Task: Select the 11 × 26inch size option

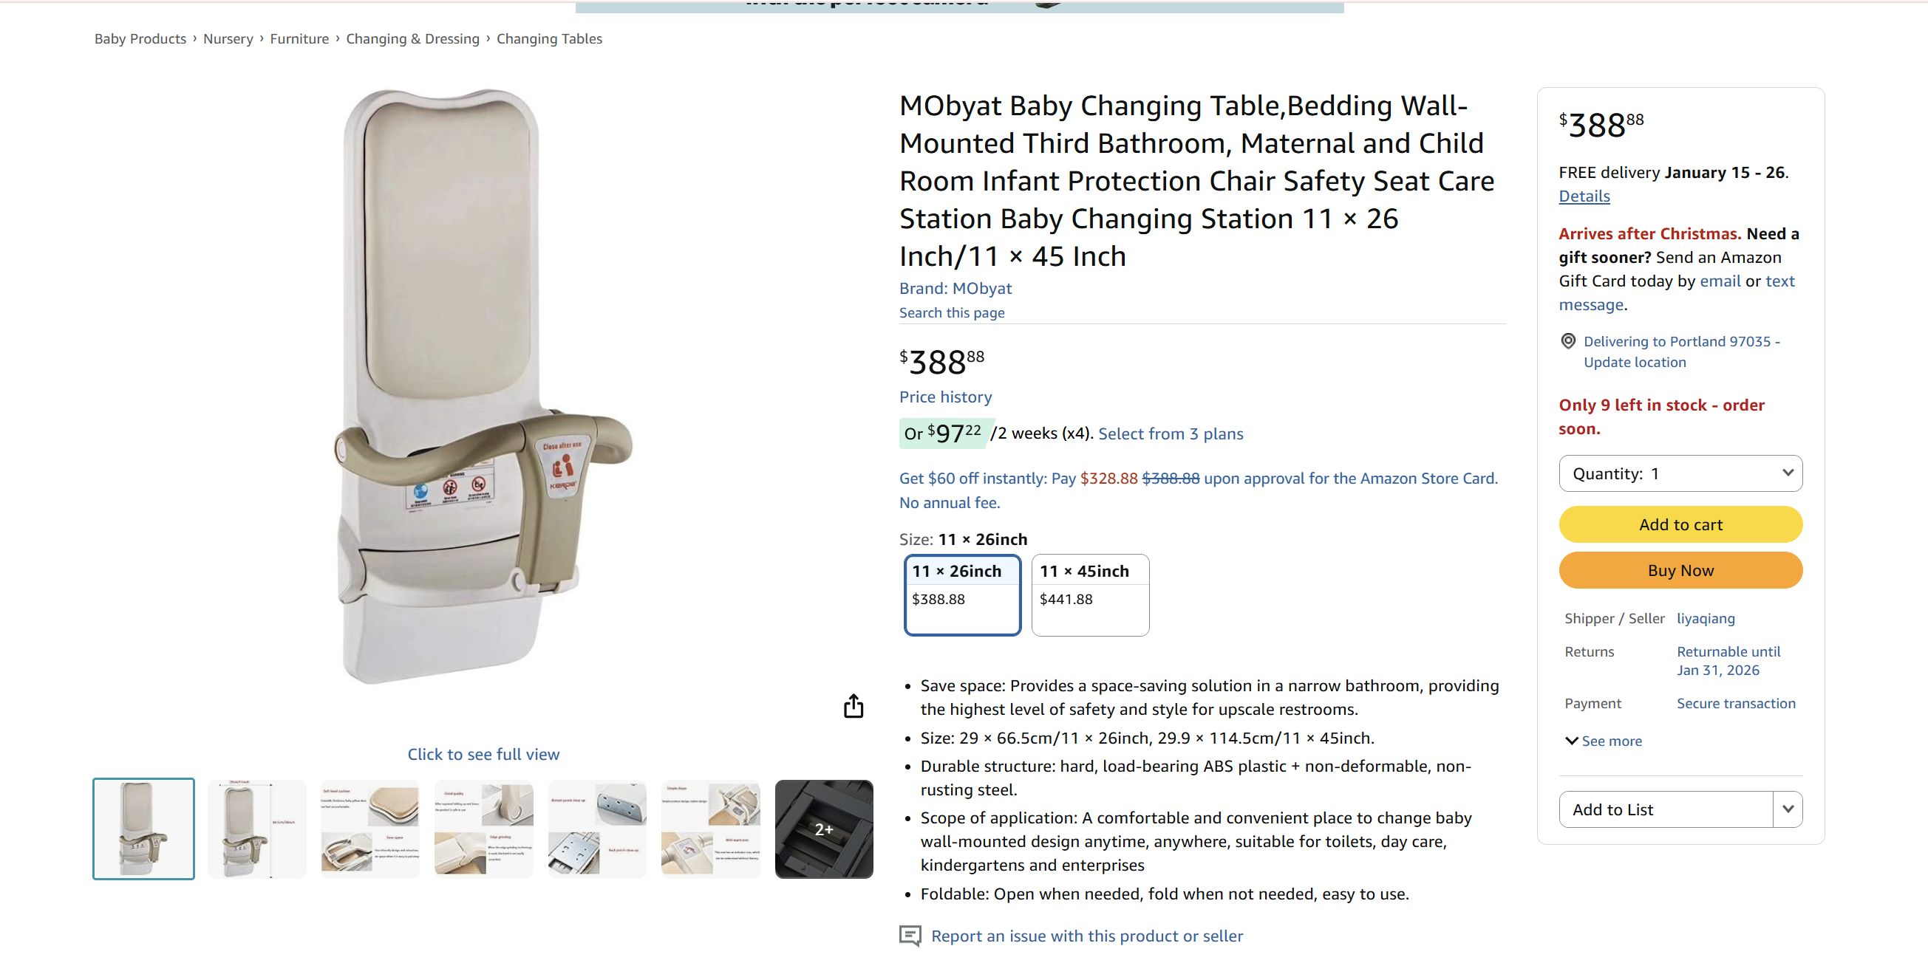Action: [x=962, y=594]
